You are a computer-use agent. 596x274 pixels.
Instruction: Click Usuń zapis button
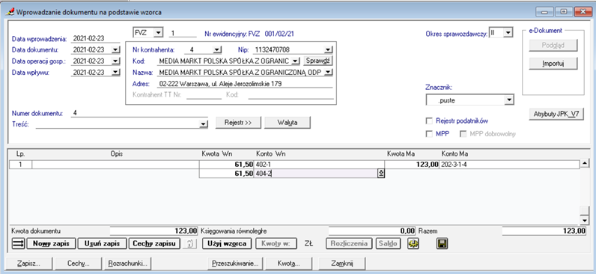103,243
